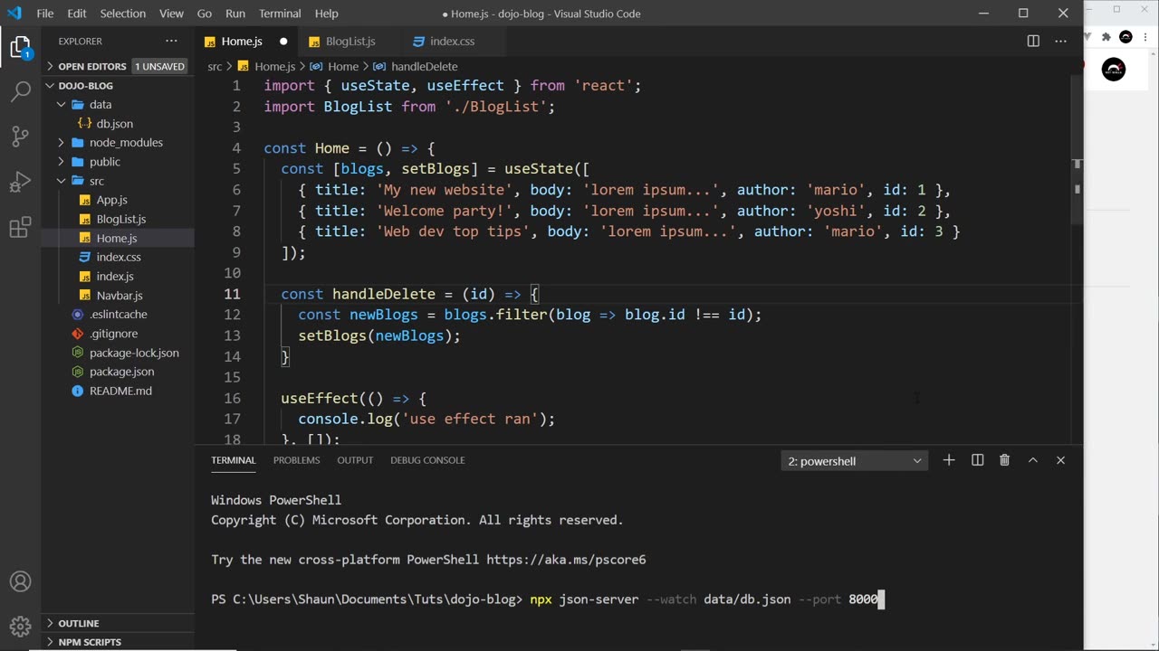The image size is (1159, 651).
Task: Open the Search view in activity bar
Action: 20,91
